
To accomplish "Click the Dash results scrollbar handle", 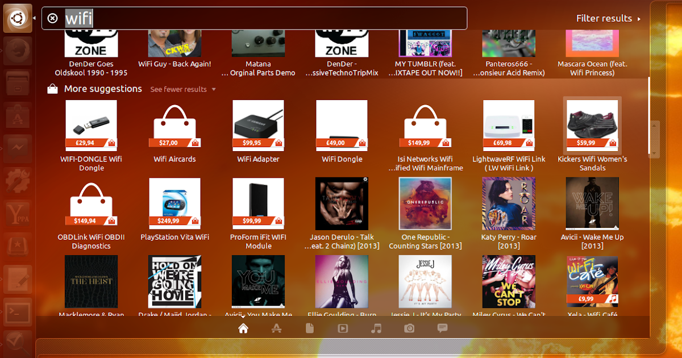I will pos(655,139).
